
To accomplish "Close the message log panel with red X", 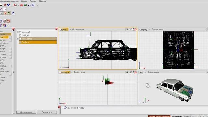I will [59, 107].
